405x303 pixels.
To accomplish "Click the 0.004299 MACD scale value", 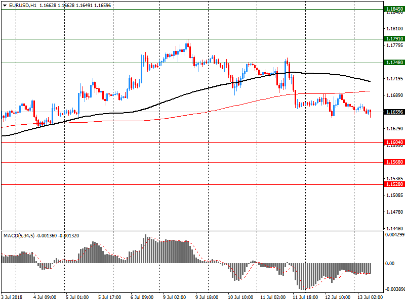I will pyautogui.click(x=393, y=235).
